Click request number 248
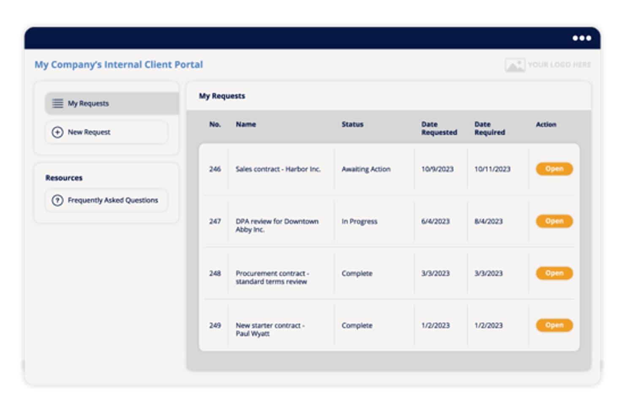The width and height of the screenshot is (625, 417). 215,273
